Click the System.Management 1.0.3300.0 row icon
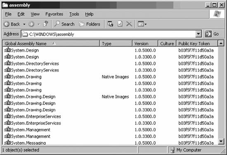This screenshot has height=155, width=227. (7, 136)
